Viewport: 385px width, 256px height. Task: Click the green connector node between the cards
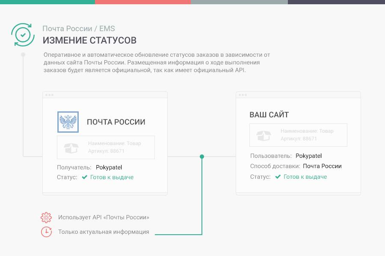click(201, 157)
